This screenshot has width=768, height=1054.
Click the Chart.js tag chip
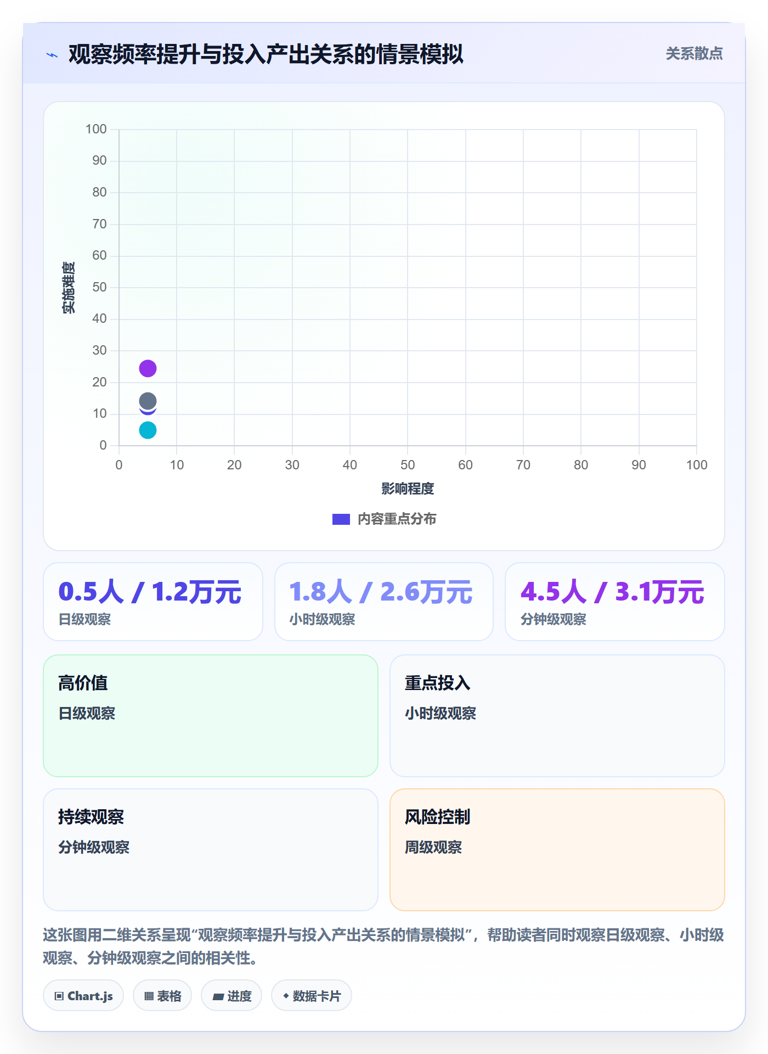click(x=83, y=996)
